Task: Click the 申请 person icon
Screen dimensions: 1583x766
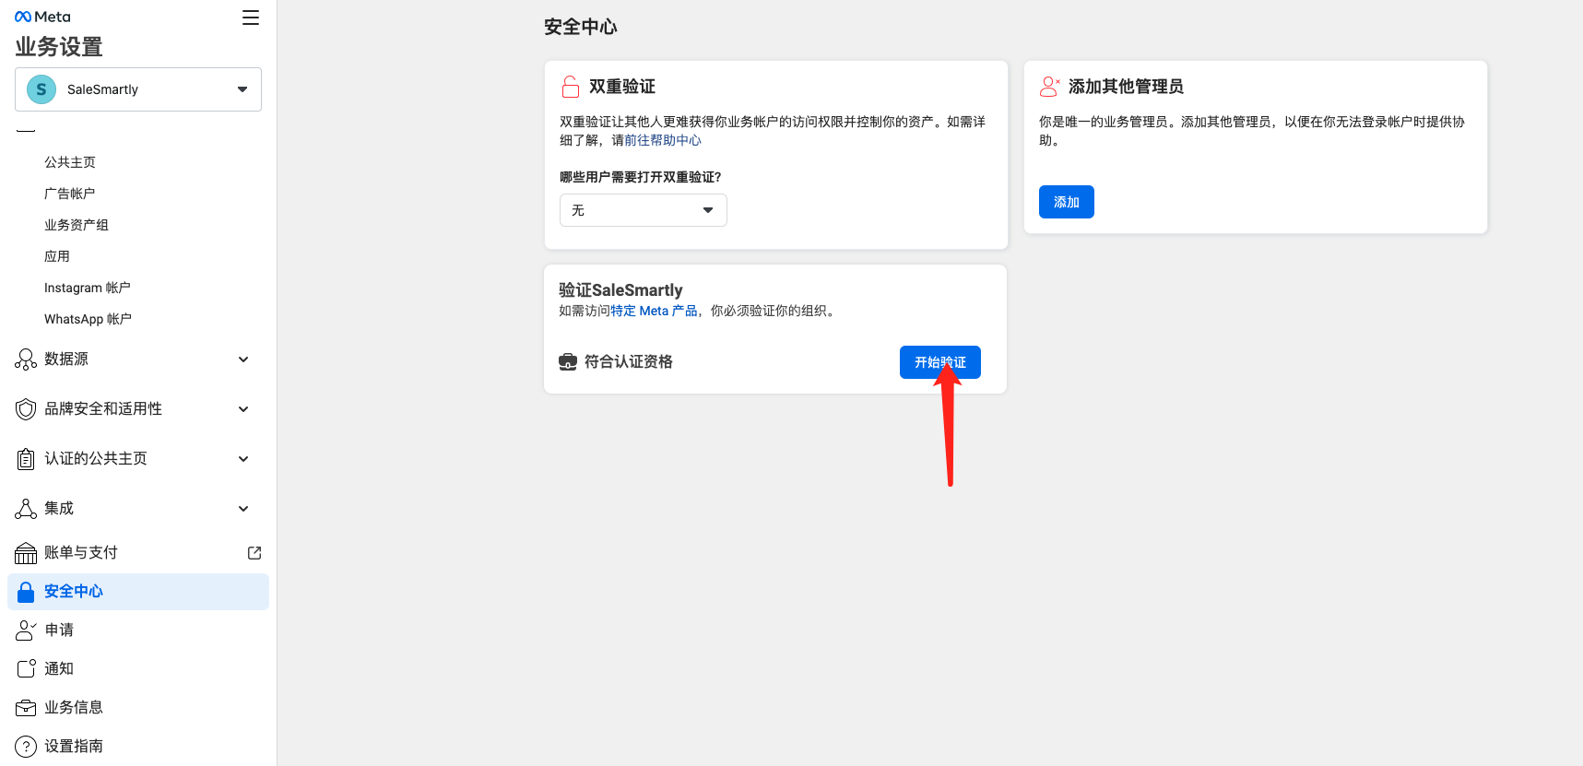Action: (x=26, y=630)
